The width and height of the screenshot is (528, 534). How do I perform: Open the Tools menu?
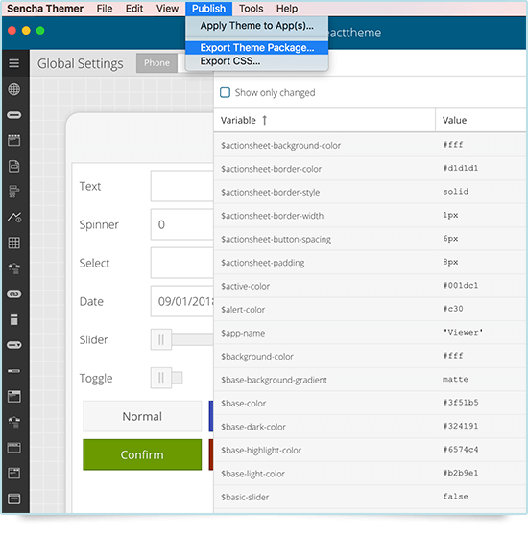(251, 9)
